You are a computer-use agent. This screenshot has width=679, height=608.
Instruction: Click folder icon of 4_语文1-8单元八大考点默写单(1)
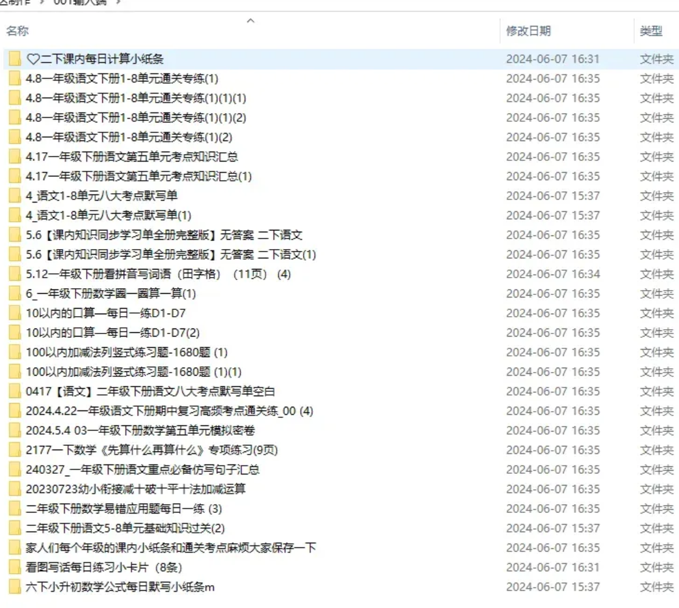[x=15, y=216]
